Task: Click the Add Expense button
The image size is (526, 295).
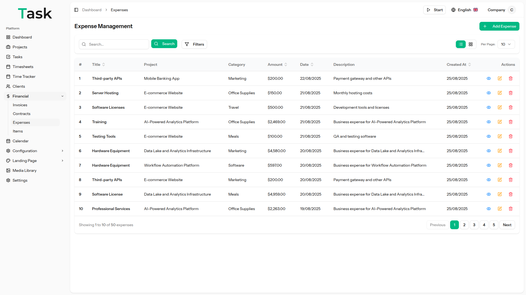Action: (x=499, y=26)
